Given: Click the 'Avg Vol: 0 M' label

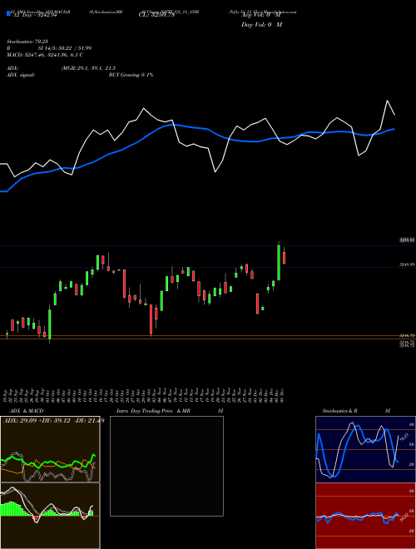Looking at the screenshot, I should pyautogui.click(x=261, y=15).
